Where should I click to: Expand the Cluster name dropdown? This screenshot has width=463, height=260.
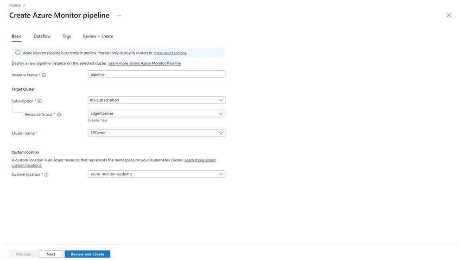(157, 133)
